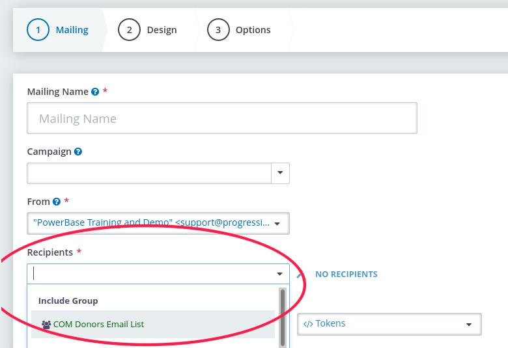508x348 pixels.
Task: Click the step 2 circle icon
Action: click(129, 30)
